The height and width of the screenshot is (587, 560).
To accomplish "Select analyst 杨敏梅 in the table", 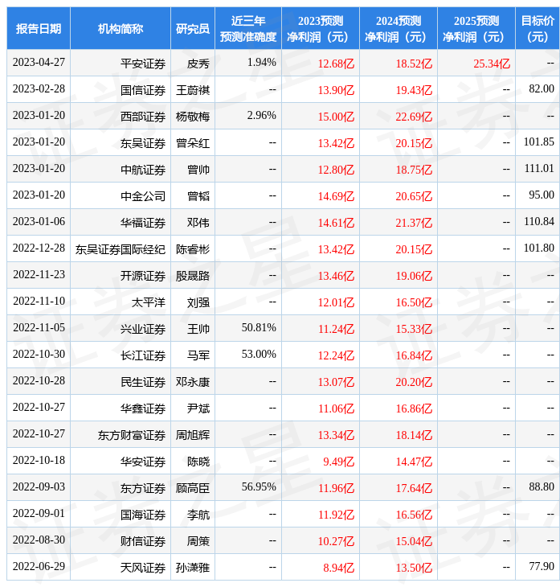I will (x=193, y=117).
